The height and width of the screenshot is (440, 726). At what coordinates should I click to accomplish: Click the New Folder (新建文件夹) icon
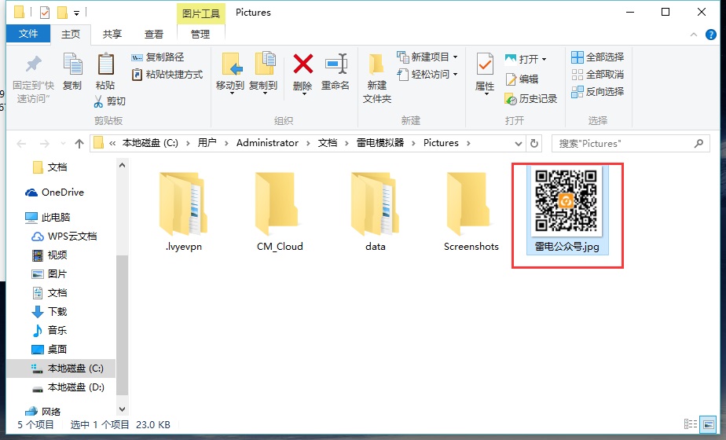coord(377,64)
